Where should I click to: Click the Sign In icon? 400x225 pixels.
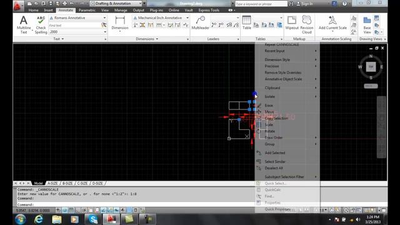coord(298,4)
